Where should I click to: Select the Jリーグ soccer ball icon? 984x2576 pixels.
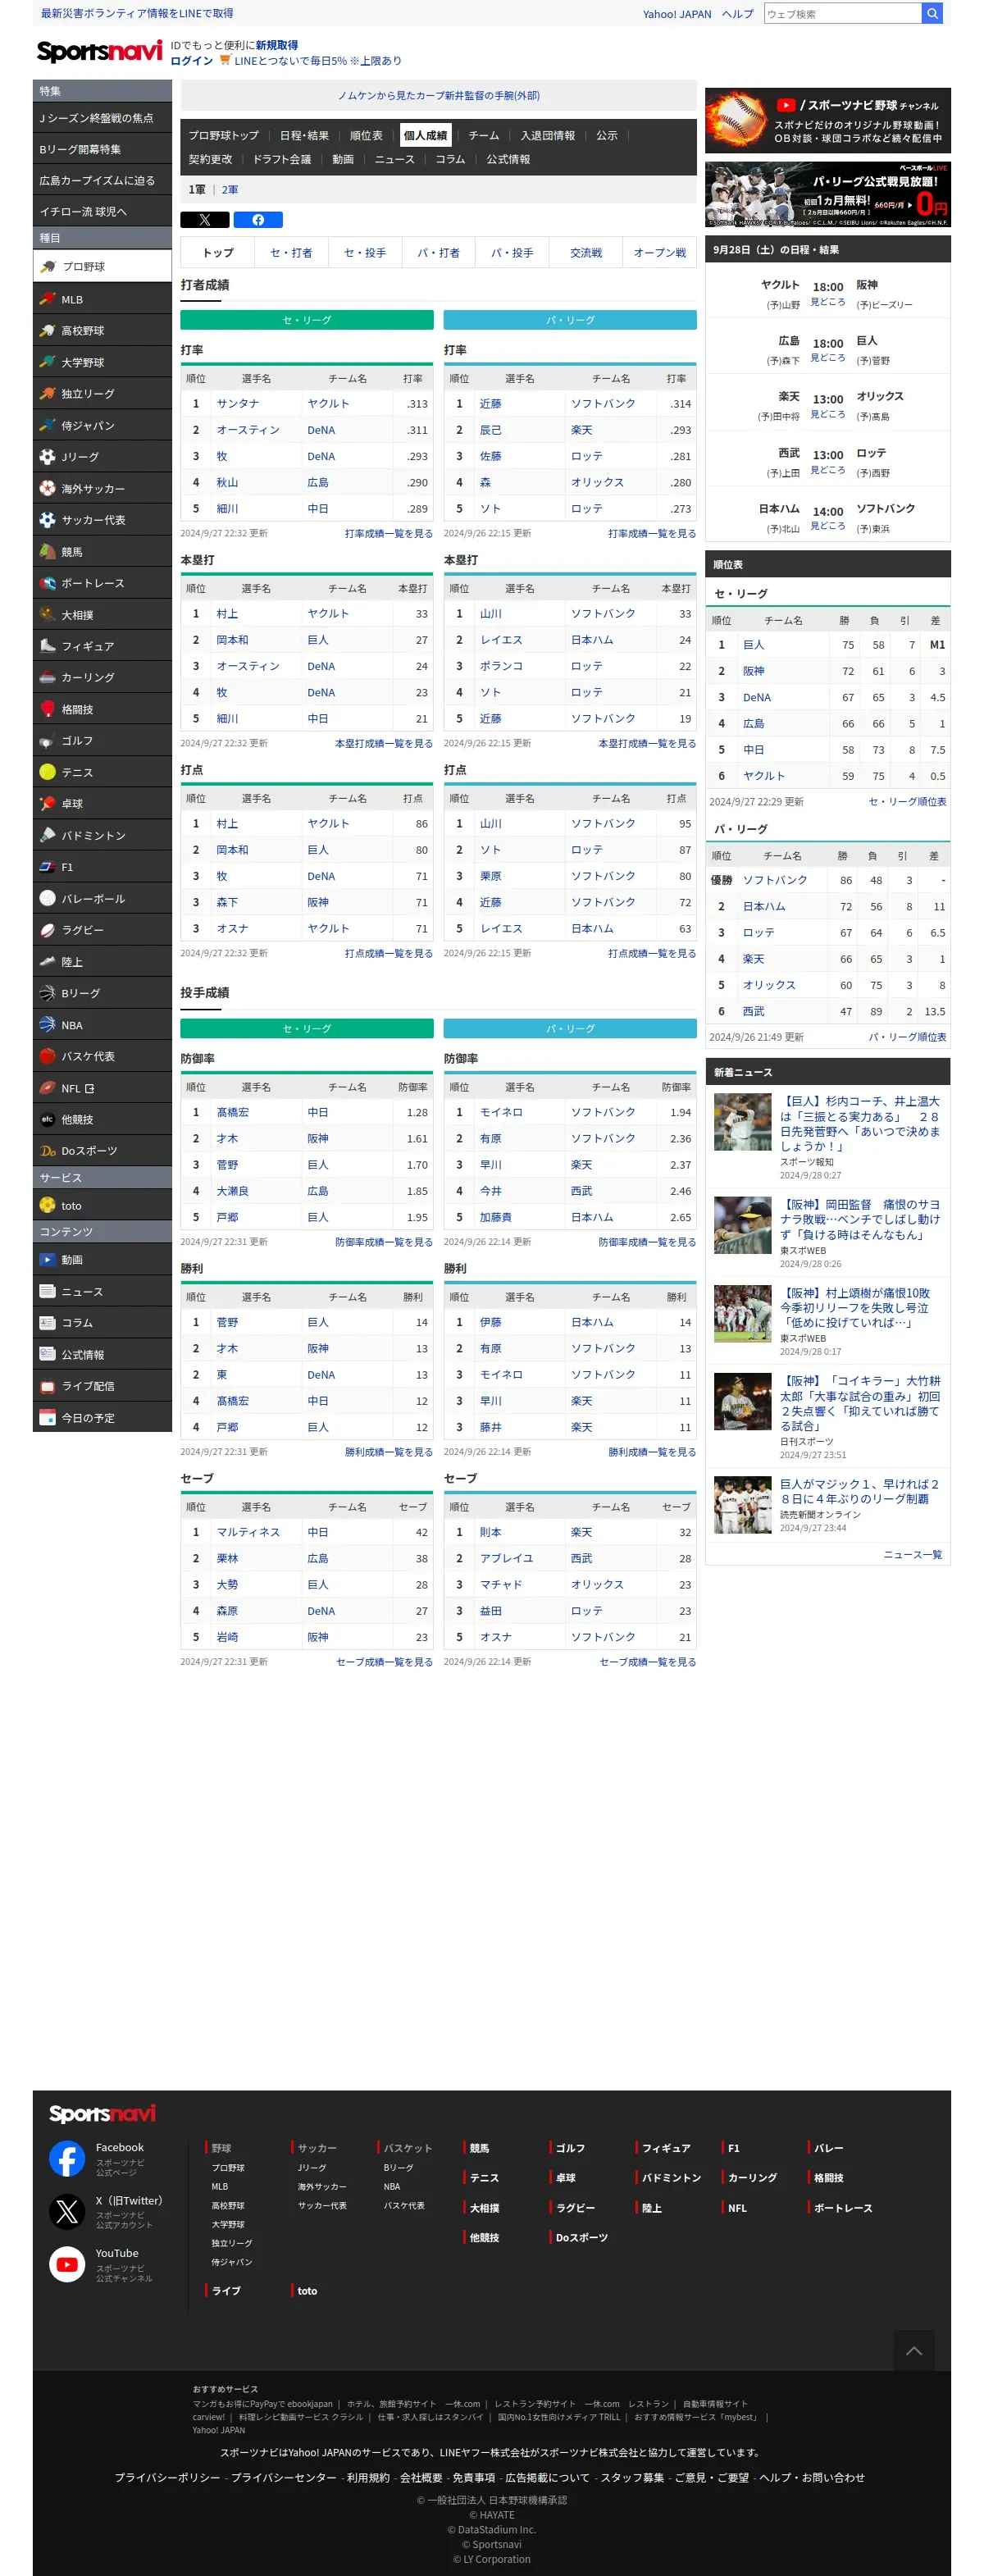tap(47, 457)
